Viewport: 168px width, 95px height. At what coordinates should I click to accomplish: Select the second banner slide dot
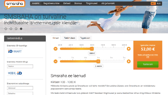pos(11,29)
